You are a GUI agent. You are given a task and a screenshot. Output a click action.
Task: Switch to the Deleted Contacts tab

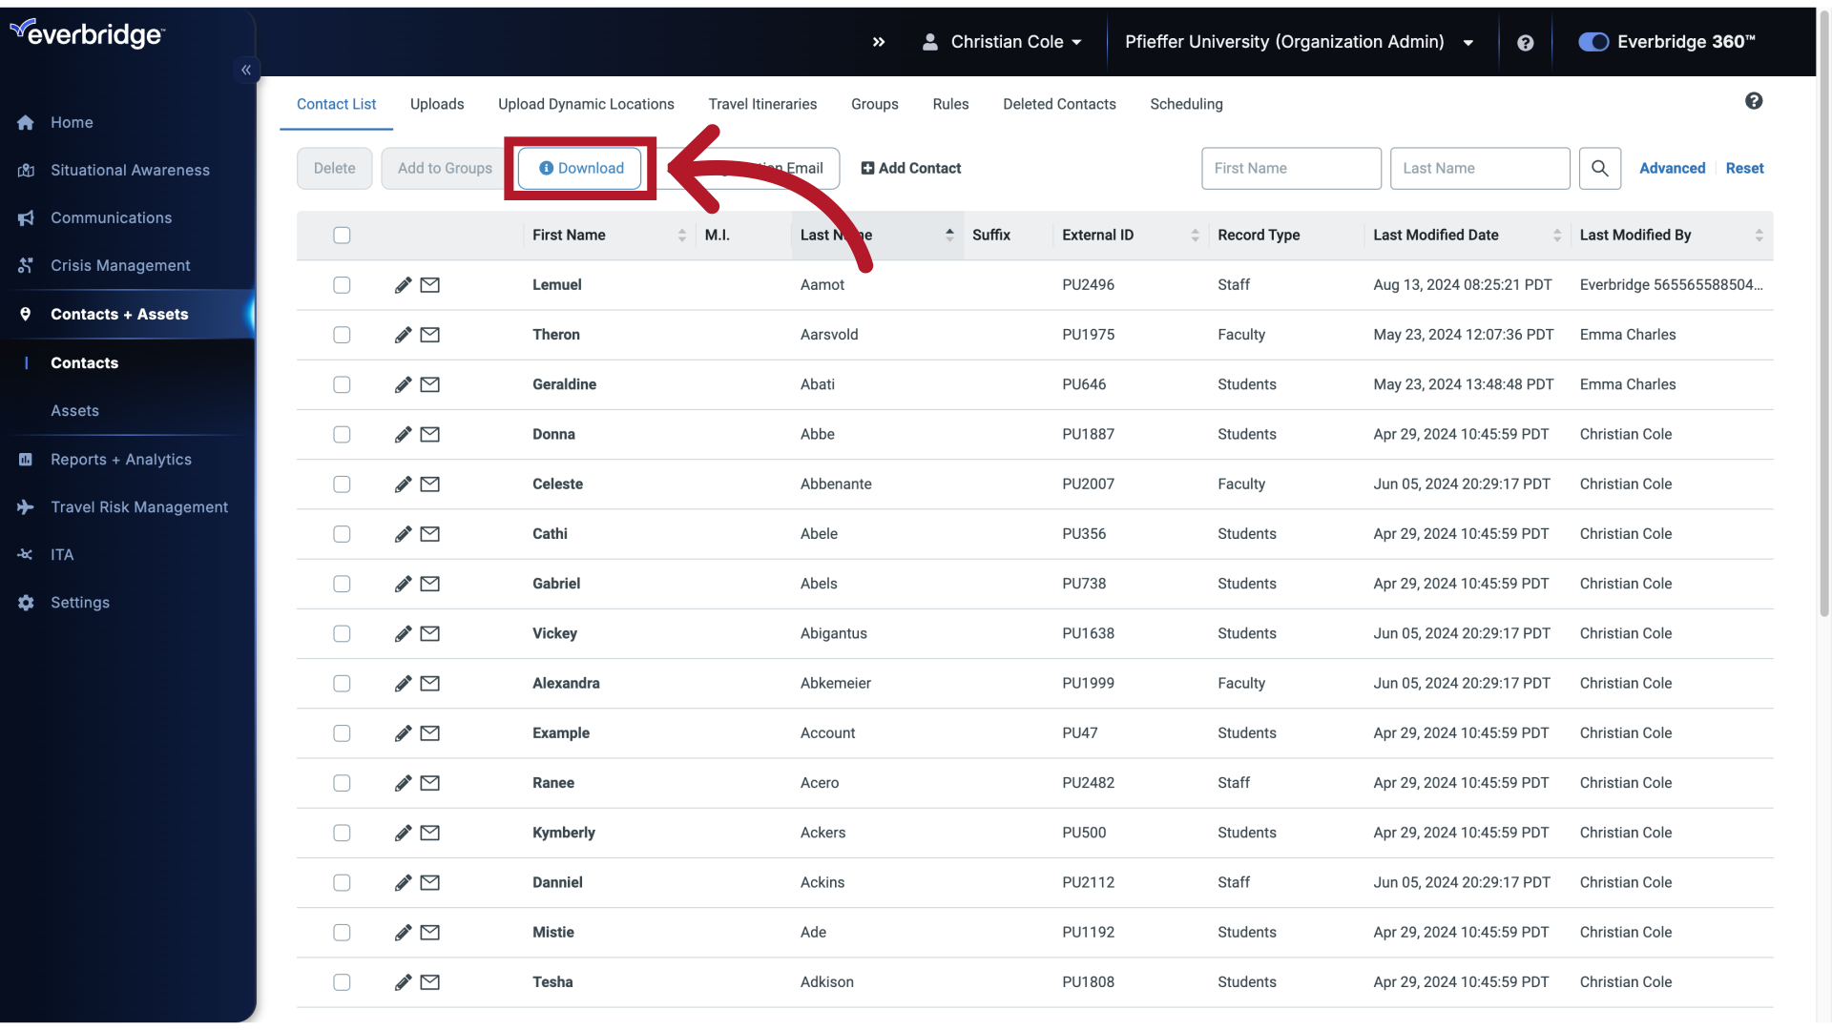1059,104
